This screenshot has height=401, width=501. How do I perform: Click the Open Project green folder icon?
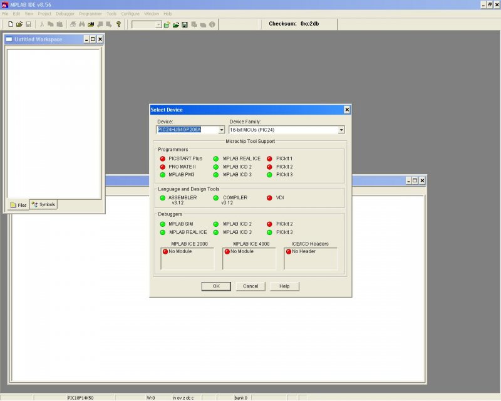[176, 24]
